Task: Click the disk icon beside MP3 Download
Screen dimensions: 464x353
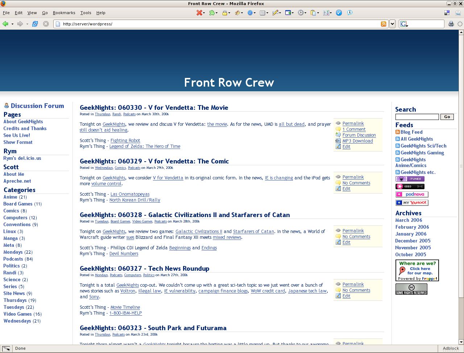Action: [x=338, y=141]
